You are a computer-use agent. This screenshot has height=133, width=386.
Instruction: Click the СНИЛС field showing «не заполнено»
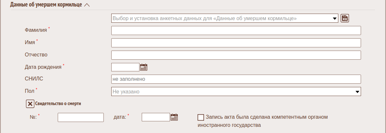[x=236, y=79]
